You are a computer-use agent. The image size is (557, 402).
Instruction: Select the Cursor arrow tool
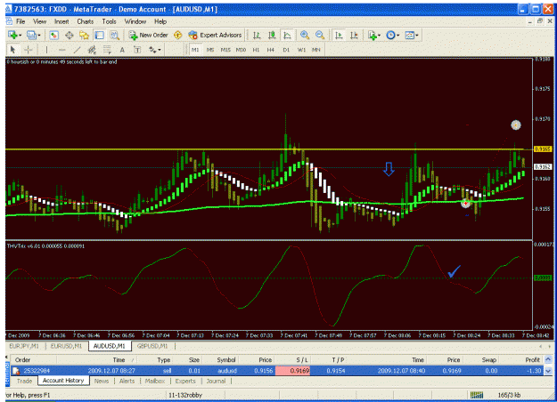click(12, 50)
